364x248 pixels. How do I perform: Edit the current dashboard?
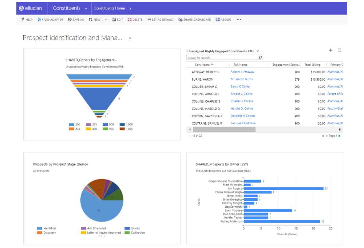click(118, 20)
